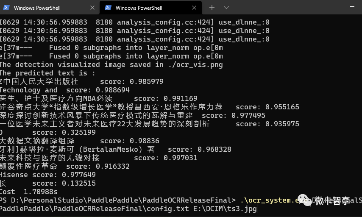Click the text 'BertalanMesko' in output
362x217 pixels.
[111, 149]
